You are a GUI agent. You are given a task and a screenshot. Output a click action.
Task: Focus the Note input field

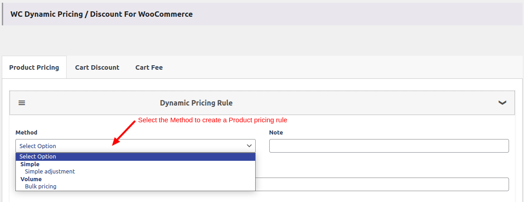click(x=389, y=146)
